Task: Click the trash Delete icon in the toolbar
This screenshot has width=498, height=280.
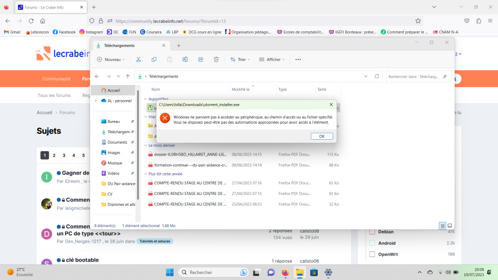Action: point(216,59)
